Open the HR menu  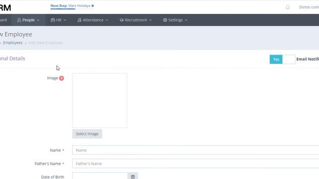[58, 20]
